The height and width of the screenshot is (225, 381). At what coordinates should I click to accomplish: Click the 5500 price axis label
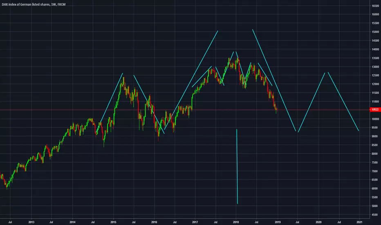[x=375, y=197]
